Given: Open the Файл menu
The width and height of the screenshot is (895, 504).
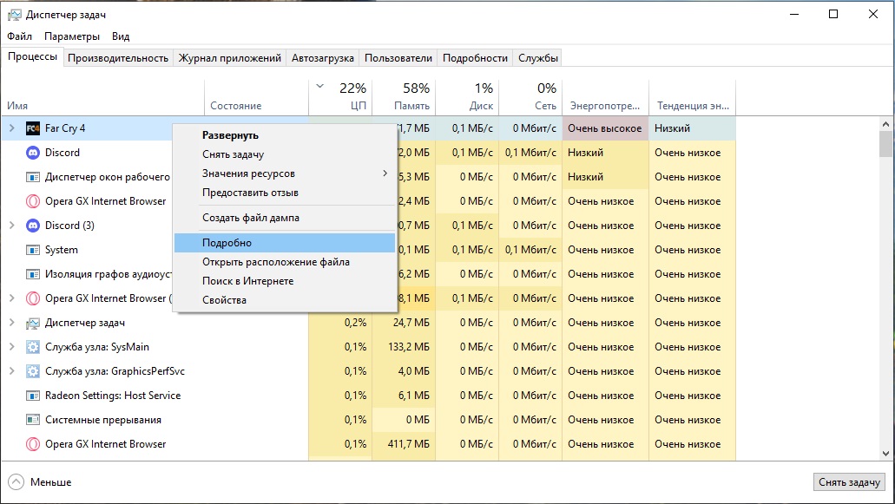Looking at the screenshot, I should [x=19, y=36].
